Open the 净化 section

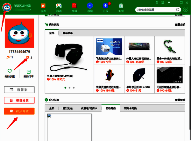(x=90, y=8)
